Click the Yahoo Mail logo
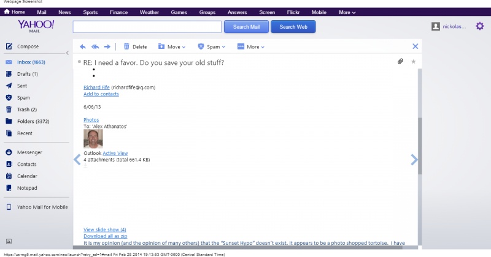 (x=36, y=26)
